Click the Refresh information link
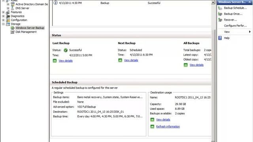Image resolution: width=253 pixels, height=142 pixels. (168, 127)
